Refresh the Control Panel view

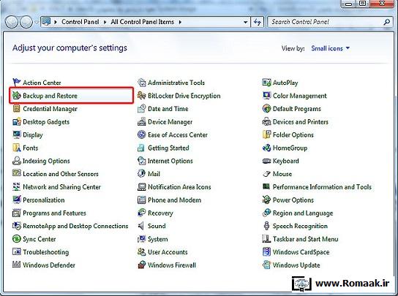point(258,22)
